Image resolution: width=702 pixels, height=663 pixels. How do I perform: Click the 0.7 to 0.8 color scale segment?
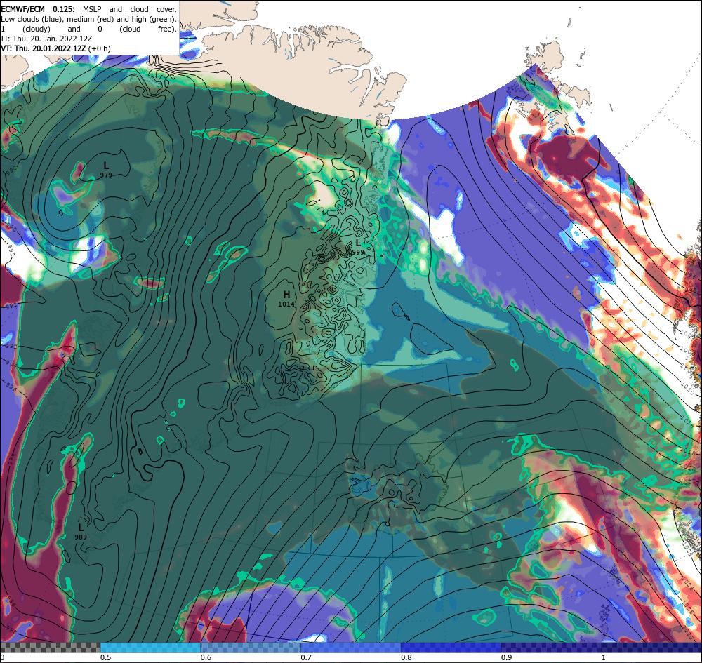click(x=351, y=648)
